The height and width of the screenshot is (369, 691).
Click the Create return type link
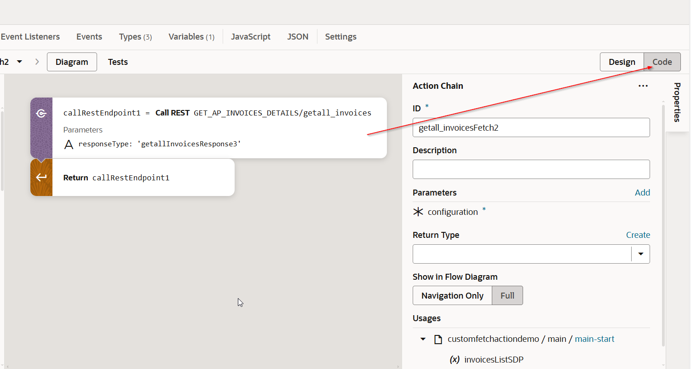point(638,235)
